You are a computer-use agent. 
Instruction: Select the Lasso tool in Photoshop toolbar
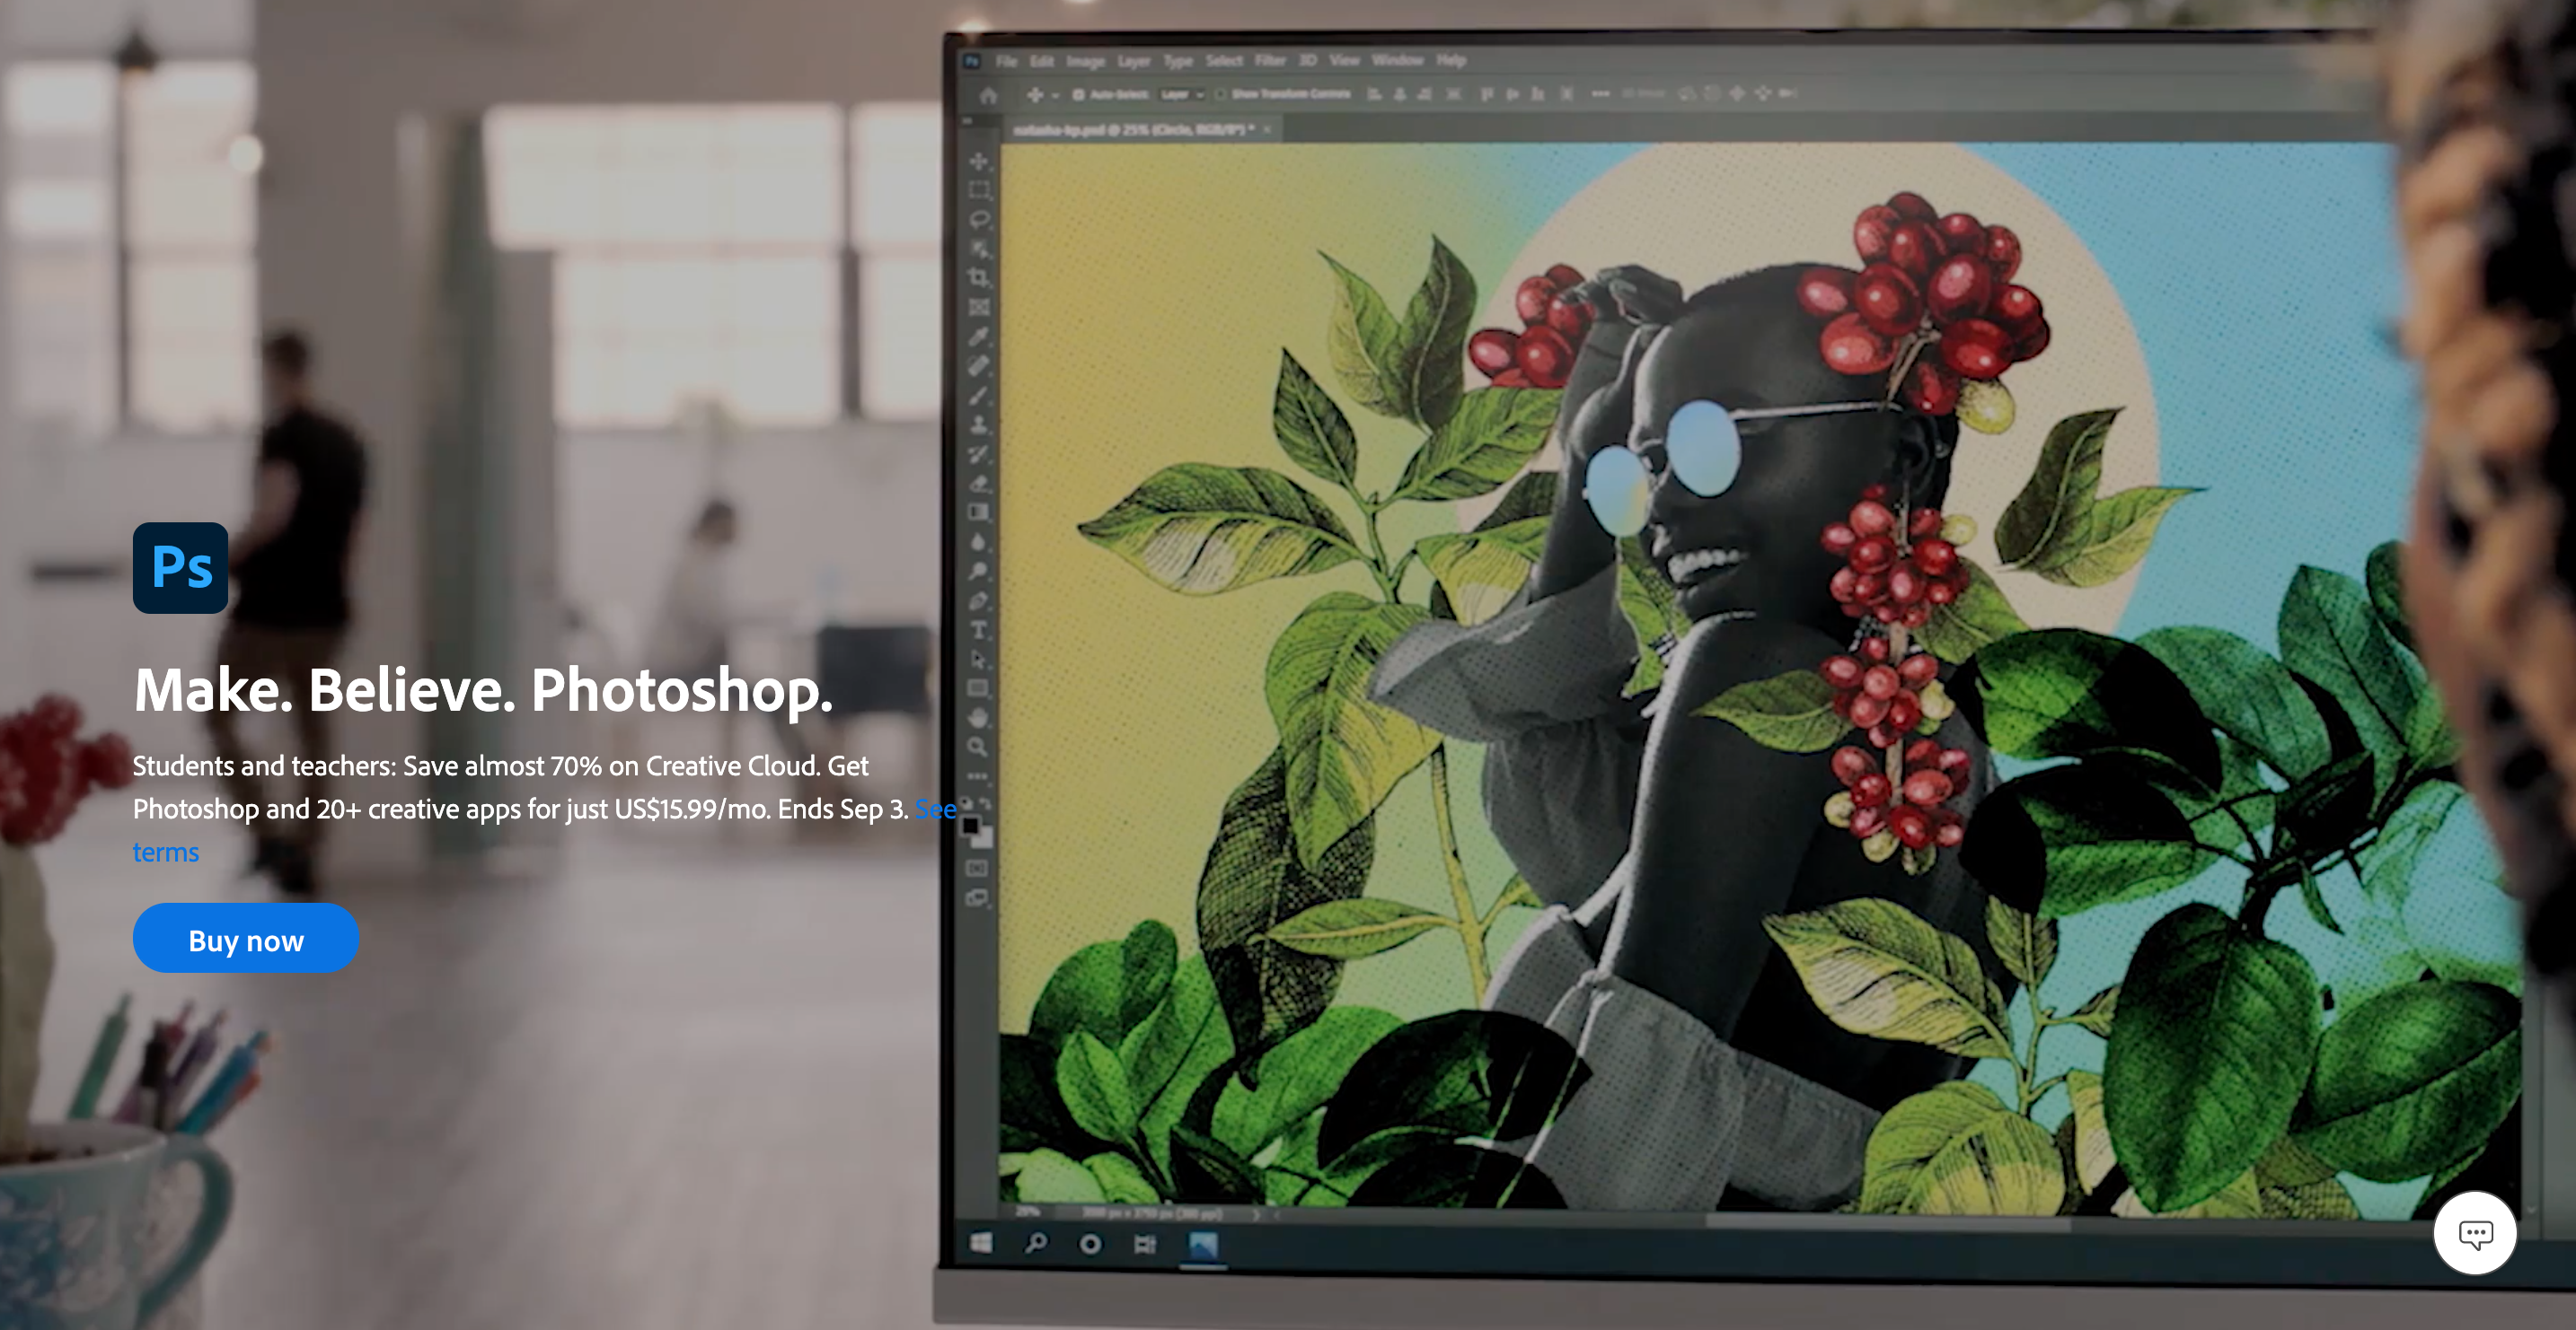pyautogui.click(x=979, y=219)
